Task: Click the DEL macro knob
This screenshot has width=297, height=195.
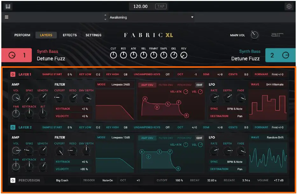Action: (174, 55)
